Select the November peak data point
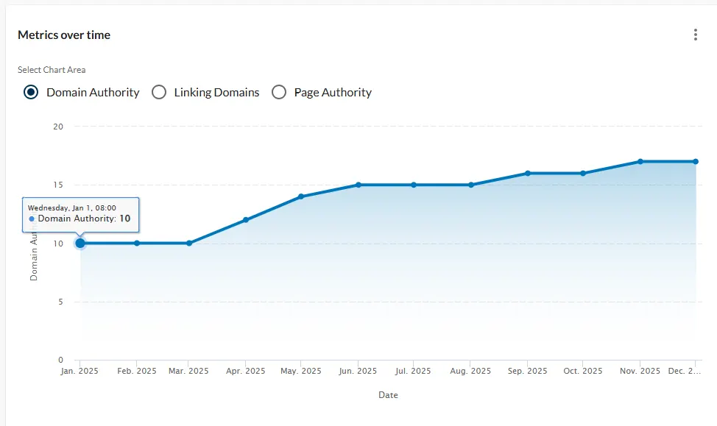717x426 pixels. pyautogui.click(x=639, y=160)
